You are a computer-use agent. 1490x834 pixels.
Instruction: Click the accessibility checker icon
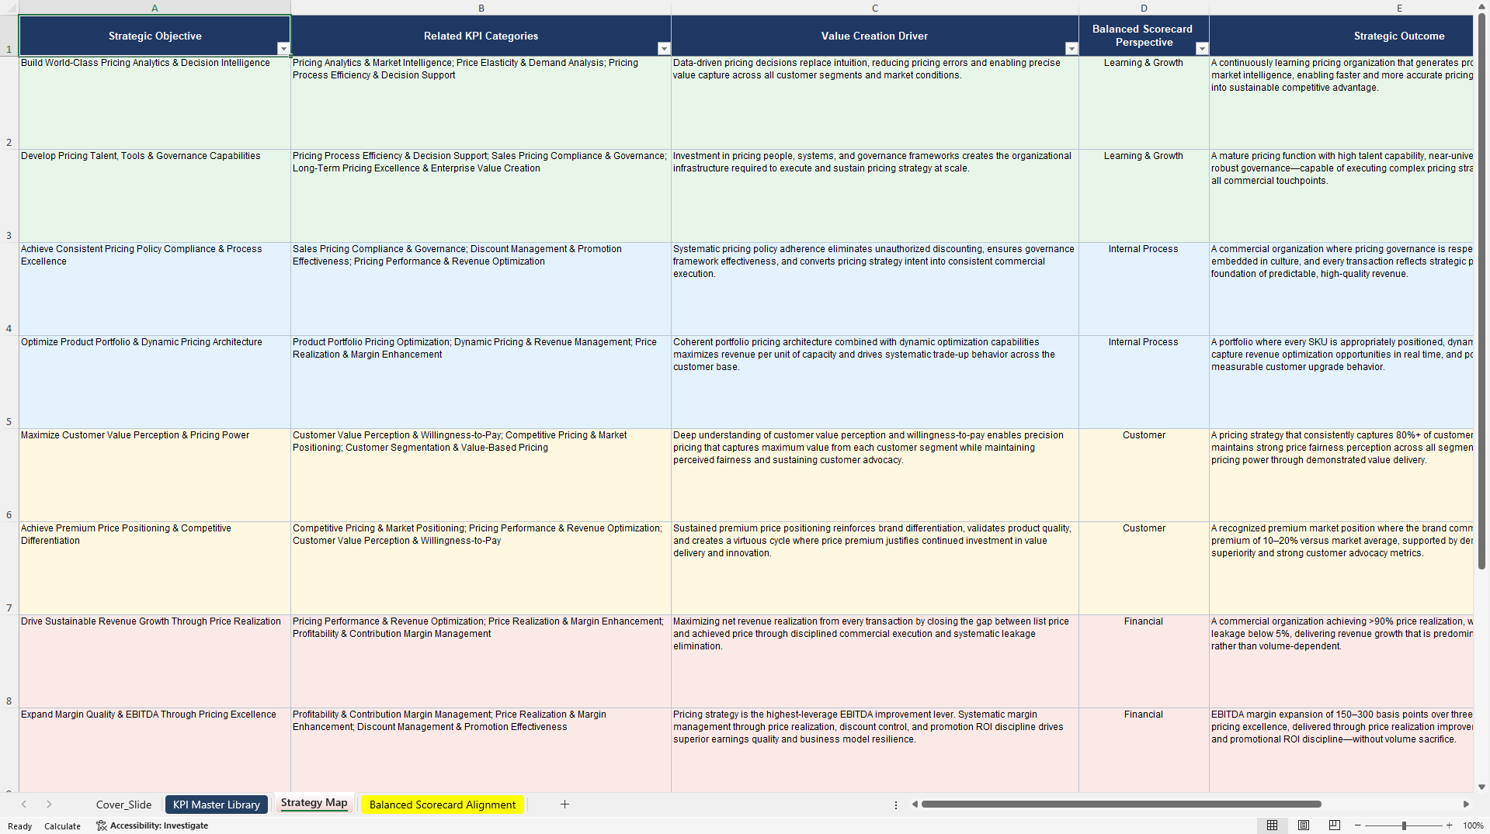tap(101, 825)
